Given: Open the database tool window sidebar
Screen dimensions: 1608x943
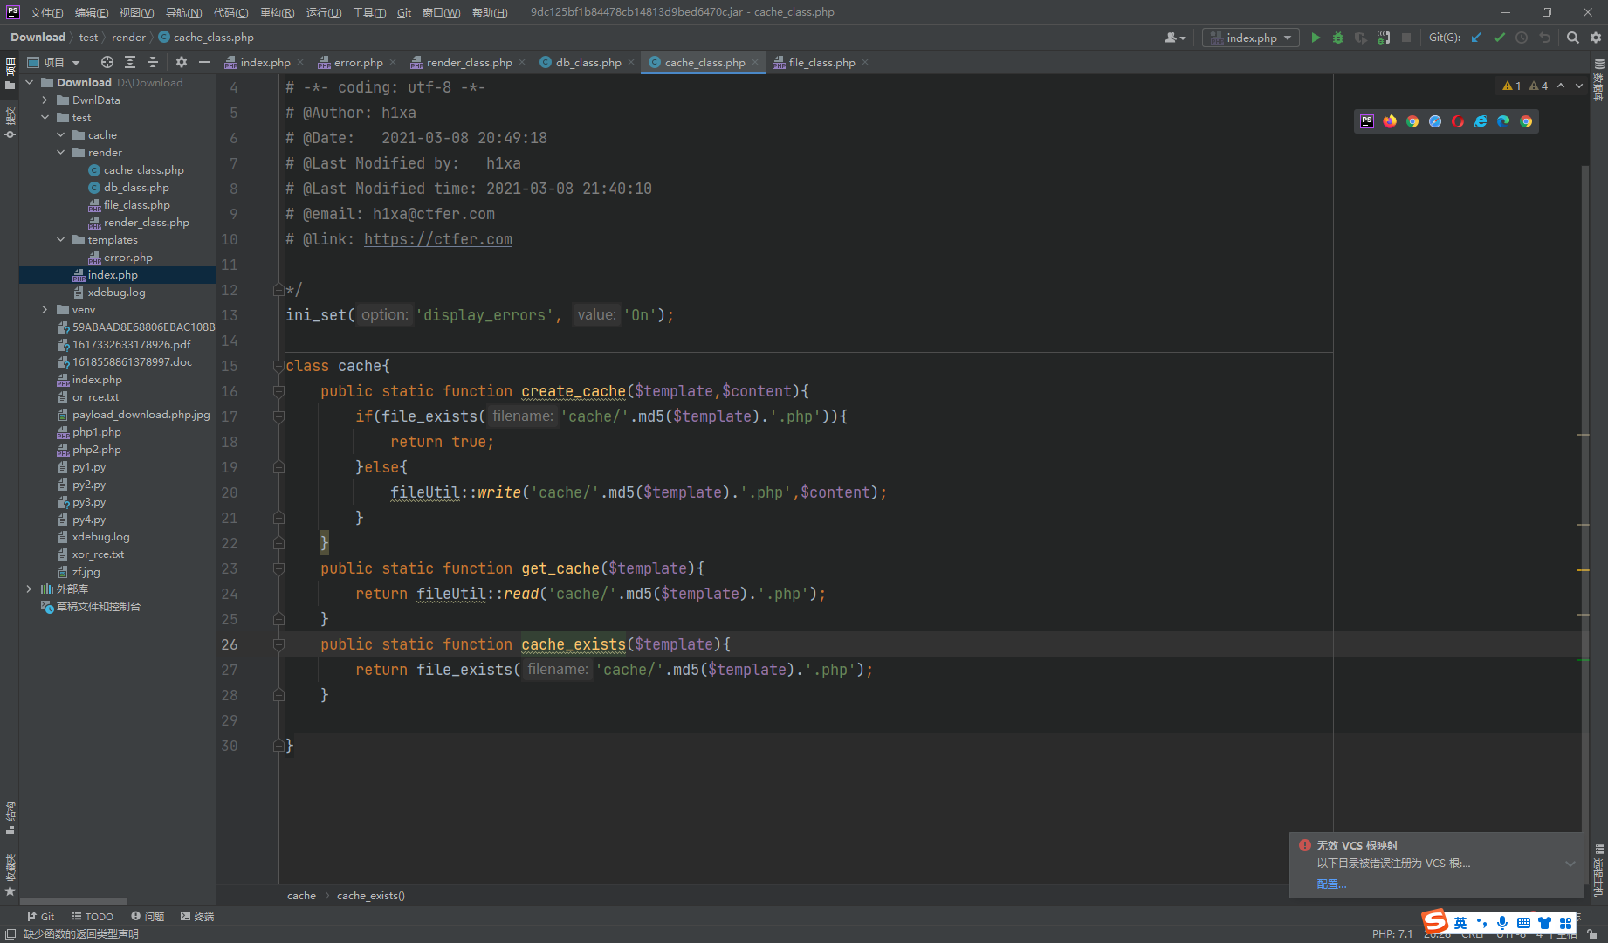Looking at the screenshot, I should point(1599,80).
